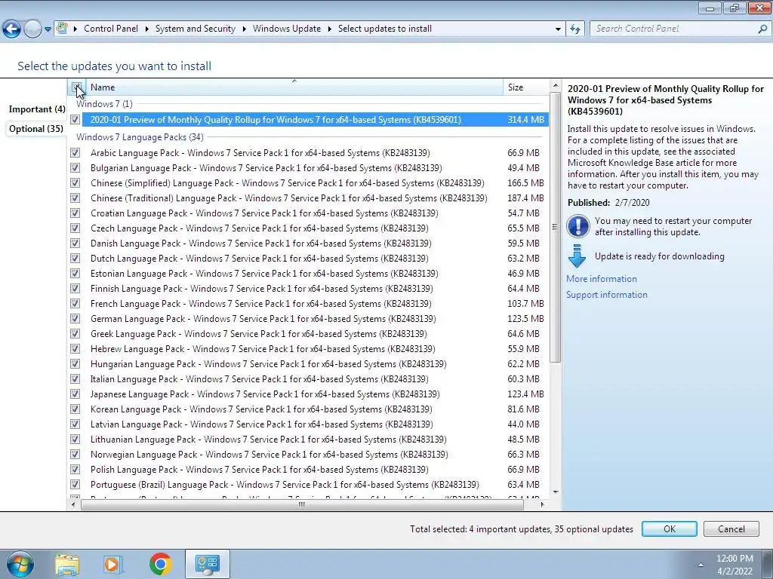The image size is (773, 579).
Task: Uncheck the Croatian Language Pack checkbox
Action: (75, 213)
